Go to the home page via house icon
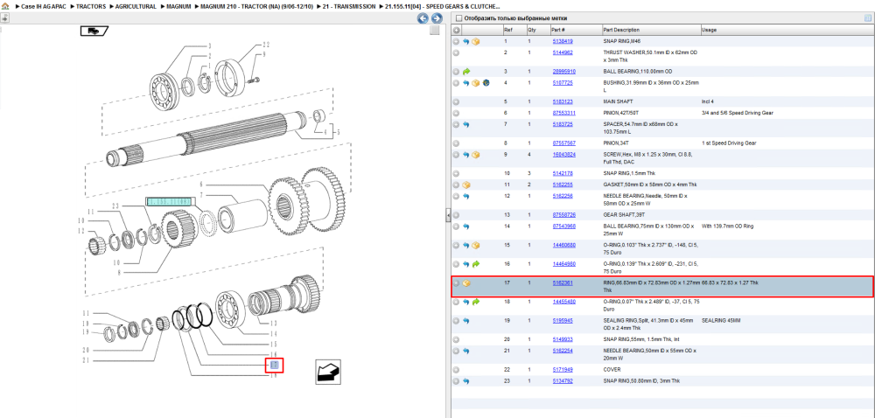The width and height of the screenshot is (875, 418). click(x=5, y=6)
